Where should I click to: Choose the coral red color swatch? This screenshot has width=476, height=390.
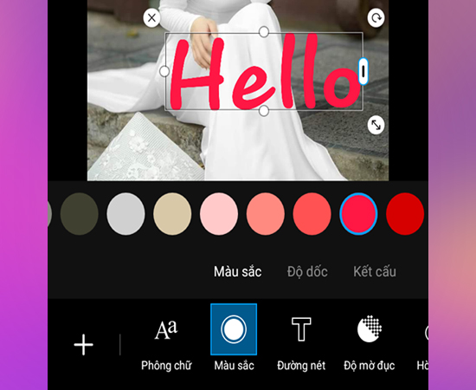click(312, 214)
